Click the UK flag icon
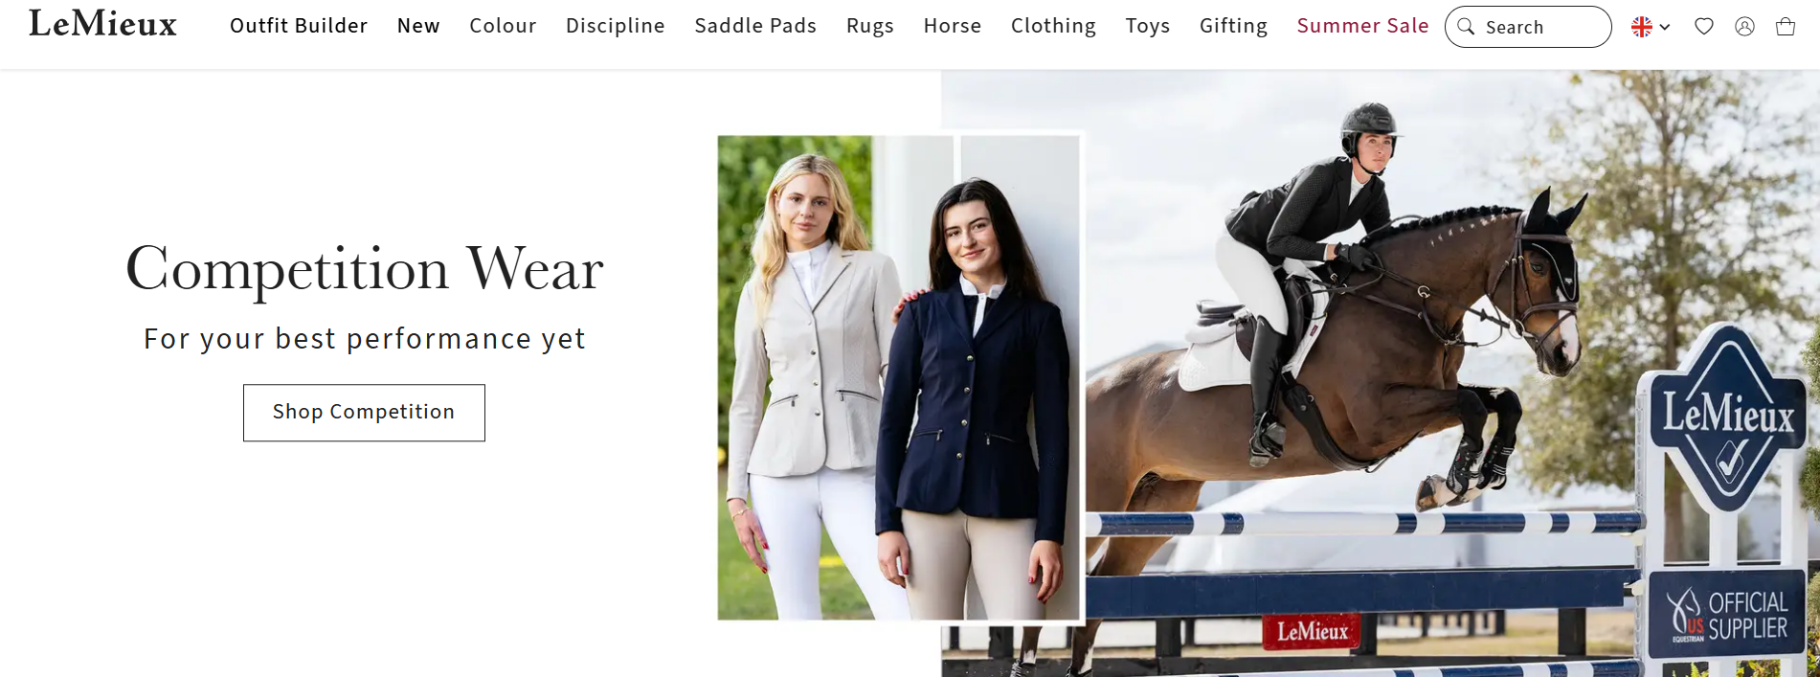Image resolution: width=1820 pixels, height=677 pixels. tap(1641, 27)
